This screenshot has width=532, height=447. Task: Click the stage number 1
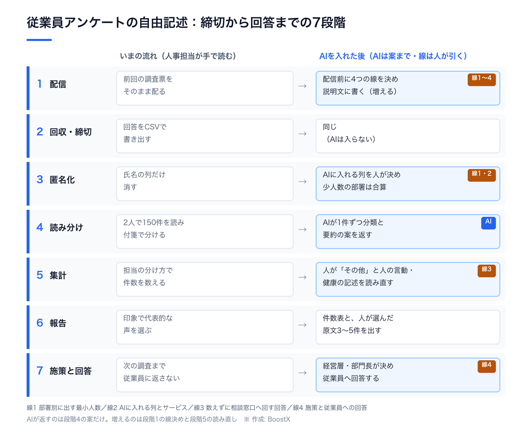tap(39, 84)
